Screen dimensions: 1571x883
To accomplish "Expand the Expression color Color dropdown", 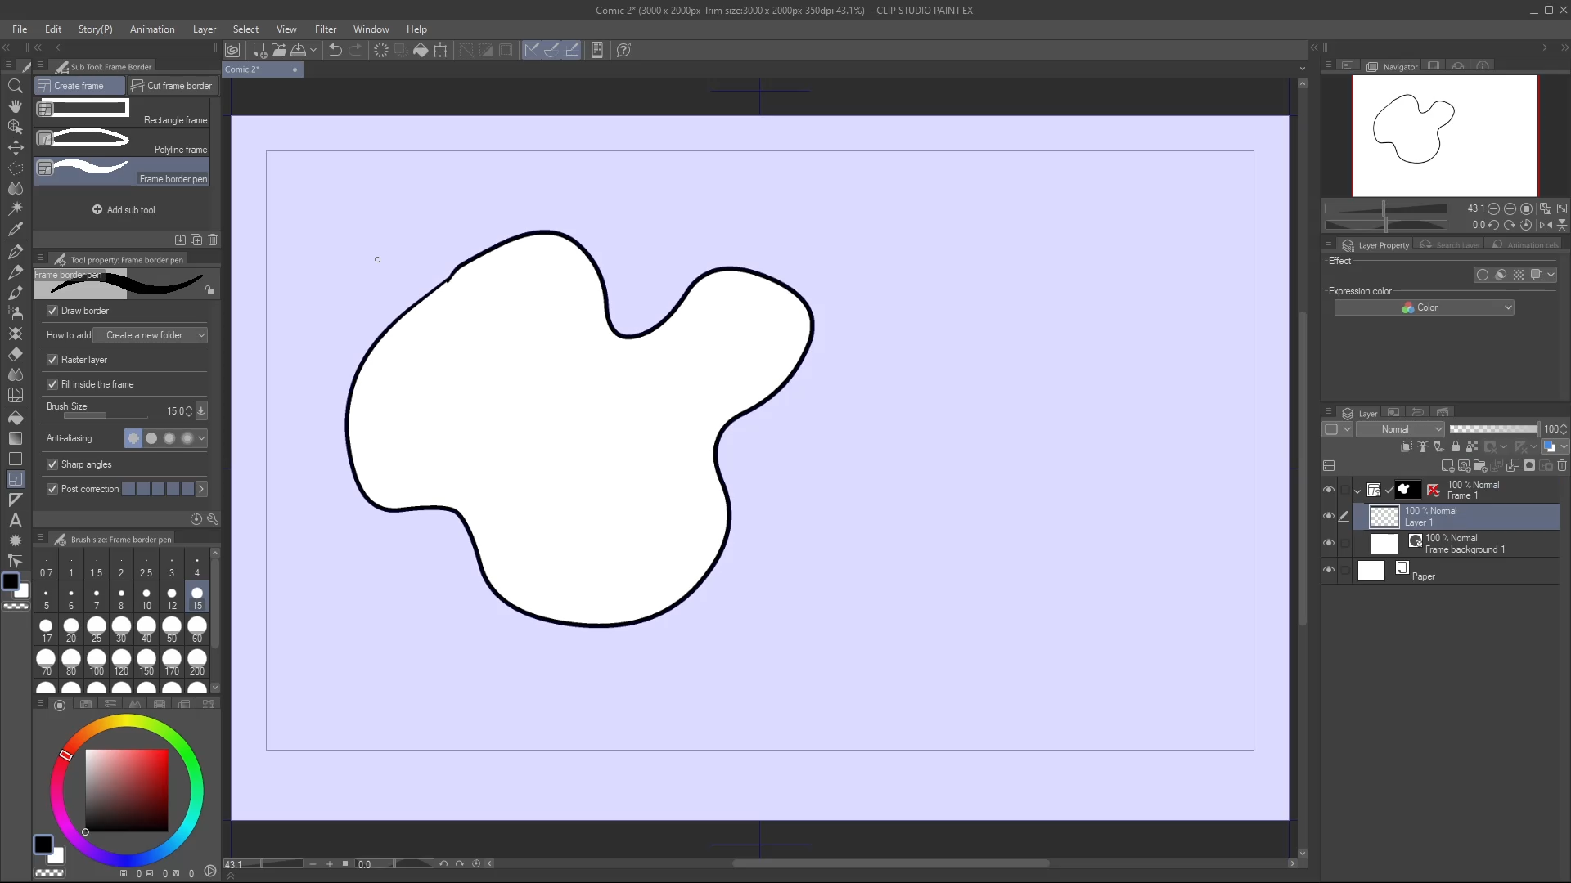I will click(x=1424, y=307).
